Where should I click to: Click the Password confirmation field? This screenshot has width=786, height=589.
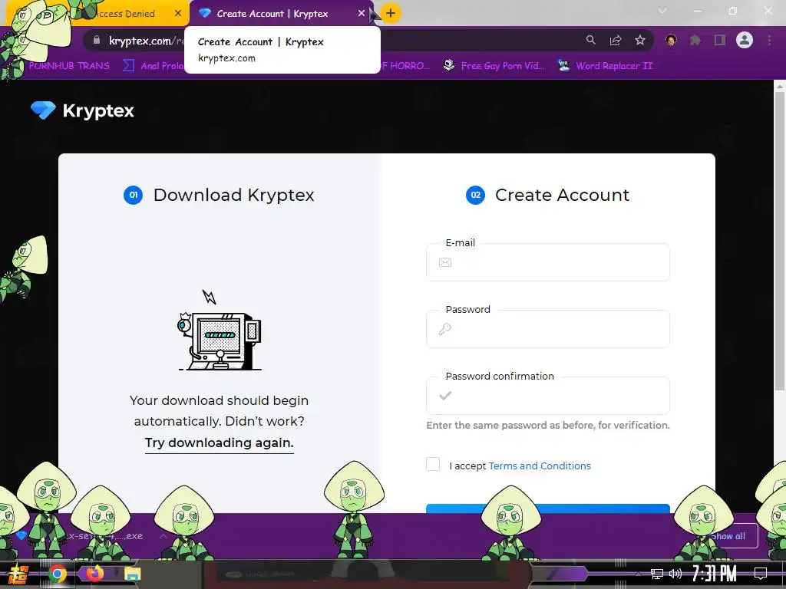[x=548, y=396]
